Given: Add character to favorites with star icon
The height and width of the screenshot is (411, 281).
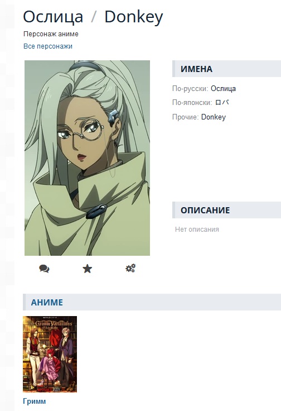Looking at the screenshot, I should click(88, 269).
